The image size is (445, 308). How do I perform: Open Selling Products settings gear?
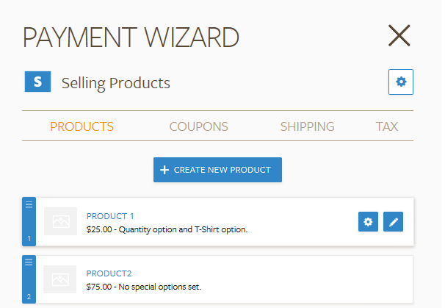[x=401, y=82]
